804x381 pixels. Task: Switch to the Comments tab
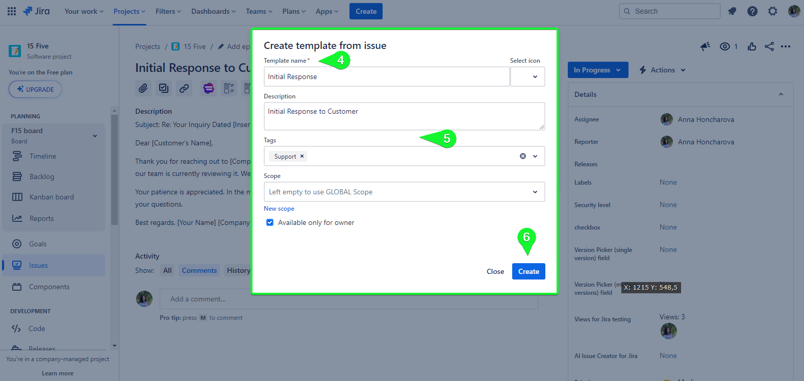coord(199,270)
